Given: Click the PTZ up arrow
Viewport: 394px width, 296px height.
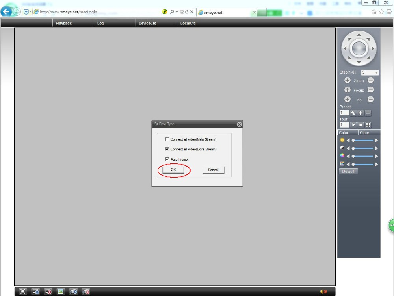Looking at the screenshot, I should 359,35.
